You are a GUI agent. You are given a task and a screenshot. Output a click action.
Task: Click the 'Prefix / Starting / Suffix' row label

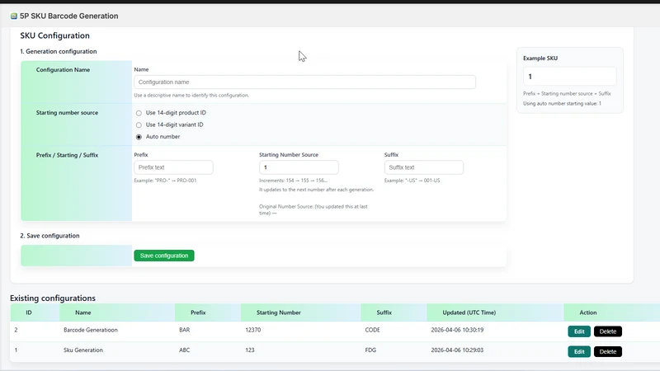[67, 155]
